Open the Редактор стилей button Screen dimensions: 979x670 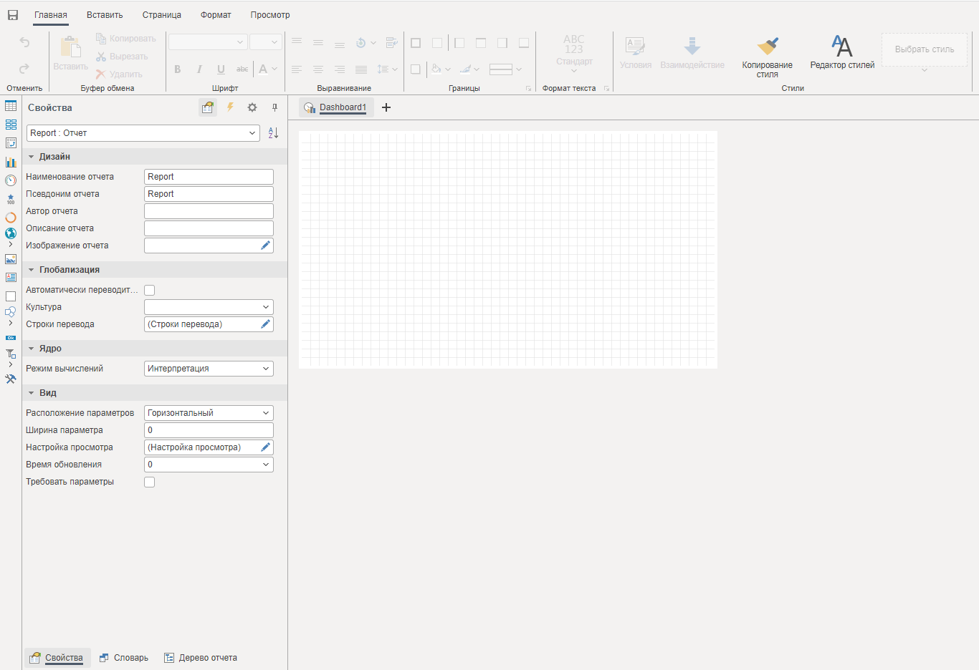tap(842, 53)
